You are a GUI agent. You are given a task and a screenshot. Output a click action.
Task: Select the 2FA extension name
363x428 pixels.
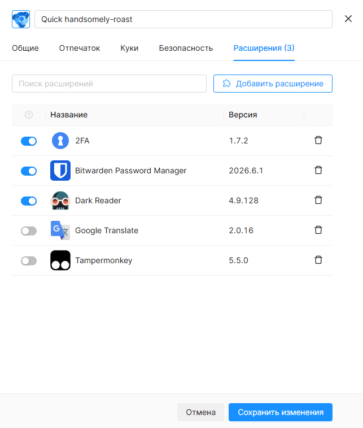[x=82, y=141]
